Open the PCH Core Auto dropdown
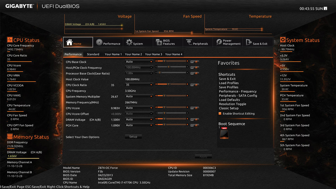The height and width of the screenshot is (189, 336). pos(139,125)
